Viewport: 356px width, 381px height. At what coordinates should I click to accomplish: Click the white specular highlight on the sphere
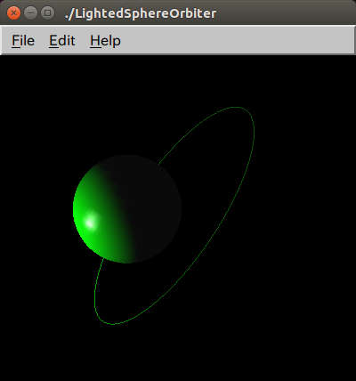(x=91, y=222)
